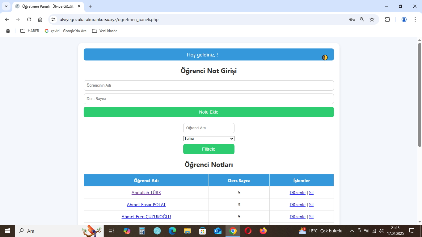Open Outlook from the taskbar
The width and height of the screenshot is (422, 237).
(x=218, y=231)
